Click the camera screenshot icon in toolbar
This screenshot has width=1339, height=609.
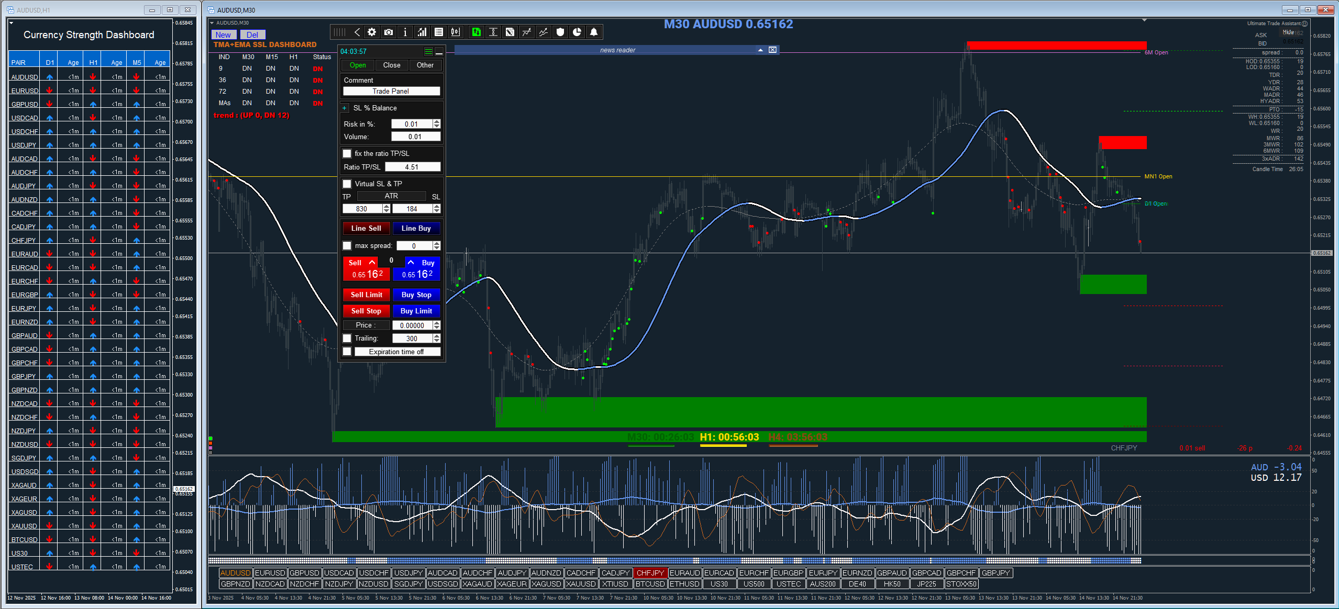point(388,32)
